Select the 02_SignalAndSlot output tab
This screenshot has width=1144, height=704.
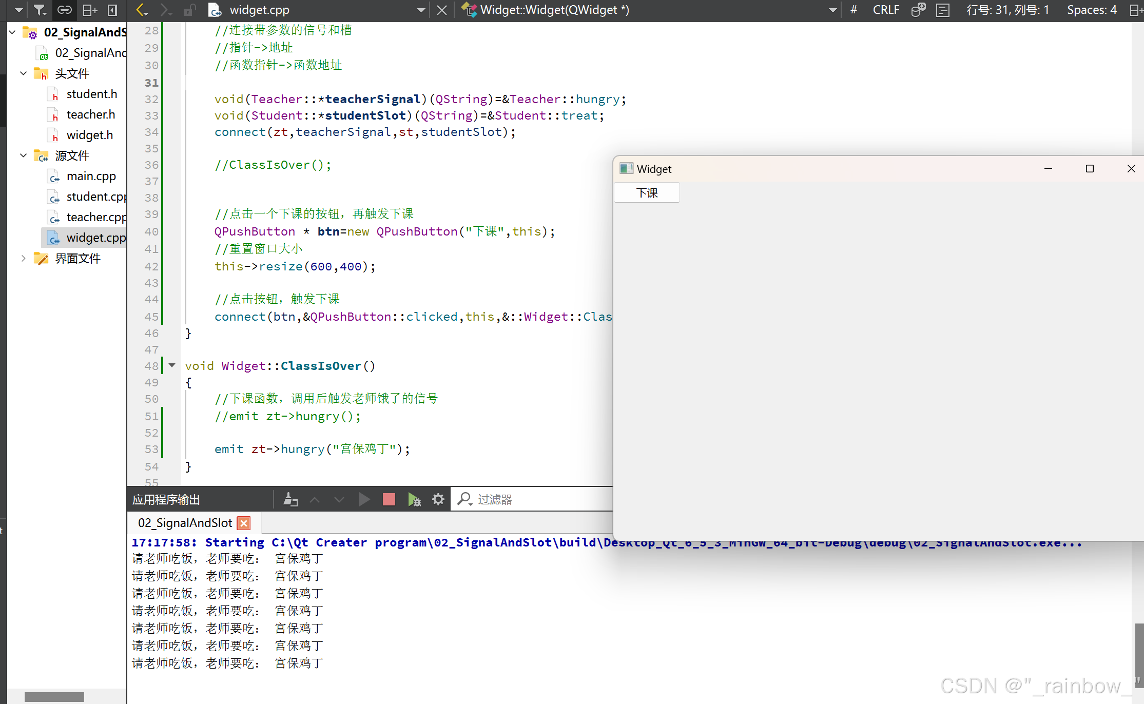[x=185, y=523]
